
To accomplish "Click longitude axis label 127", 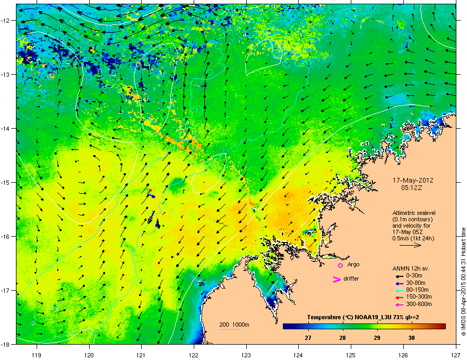I will (x=456, y=355).
